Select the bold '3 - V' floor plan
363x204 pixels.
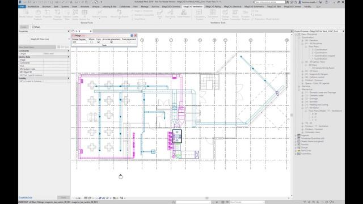[x=314, y=114]
